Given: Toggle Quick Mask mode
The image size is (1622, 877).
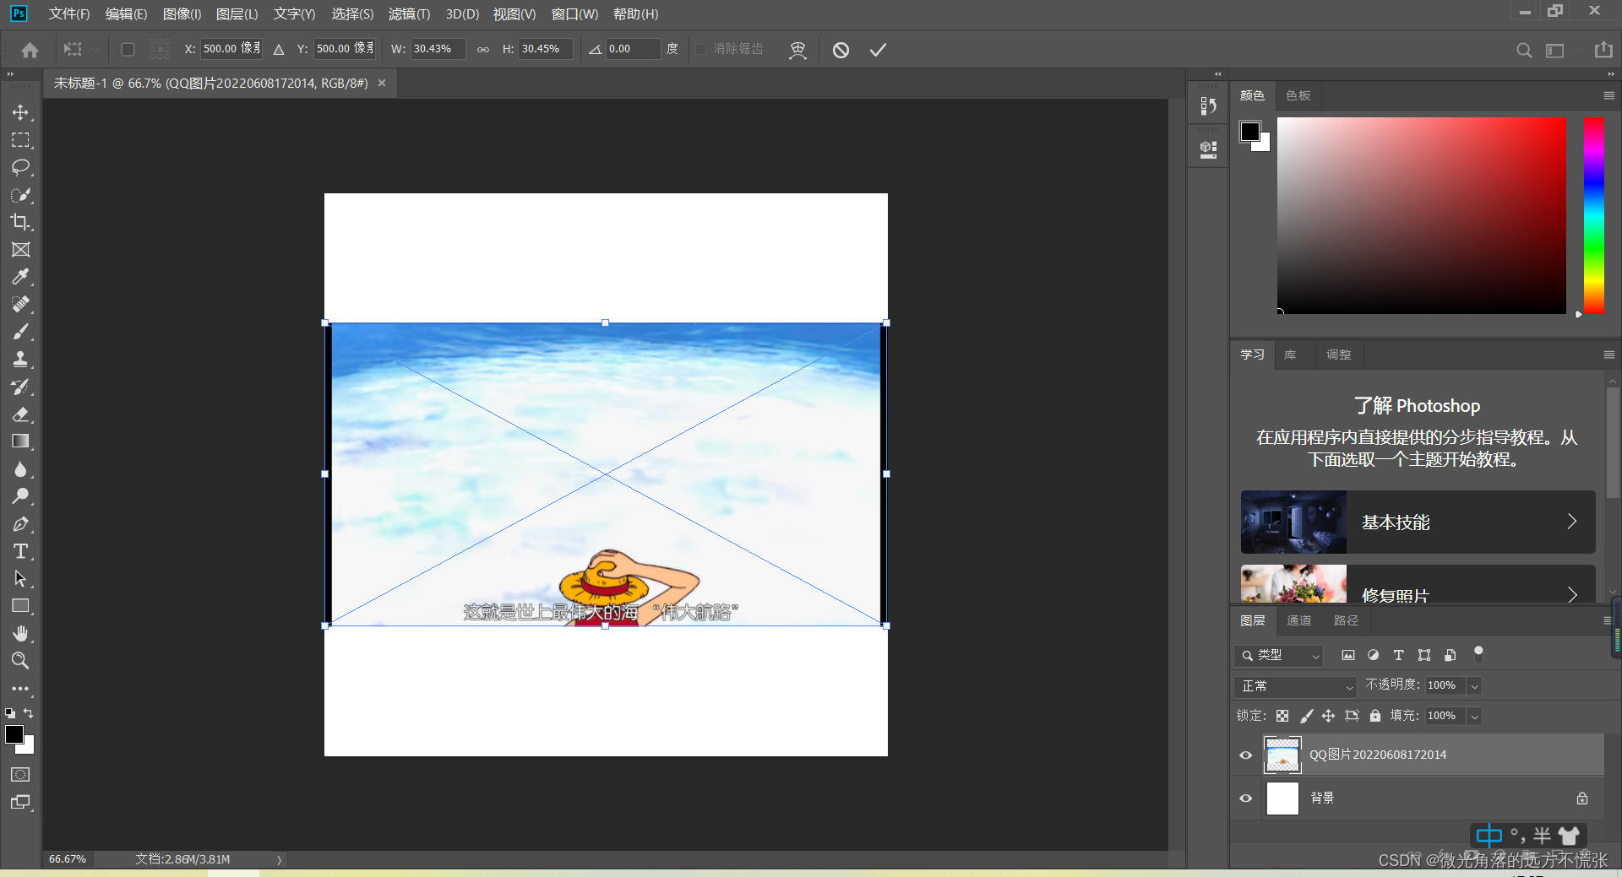Looking at the screenshot, I should click(x=20, y=774).
